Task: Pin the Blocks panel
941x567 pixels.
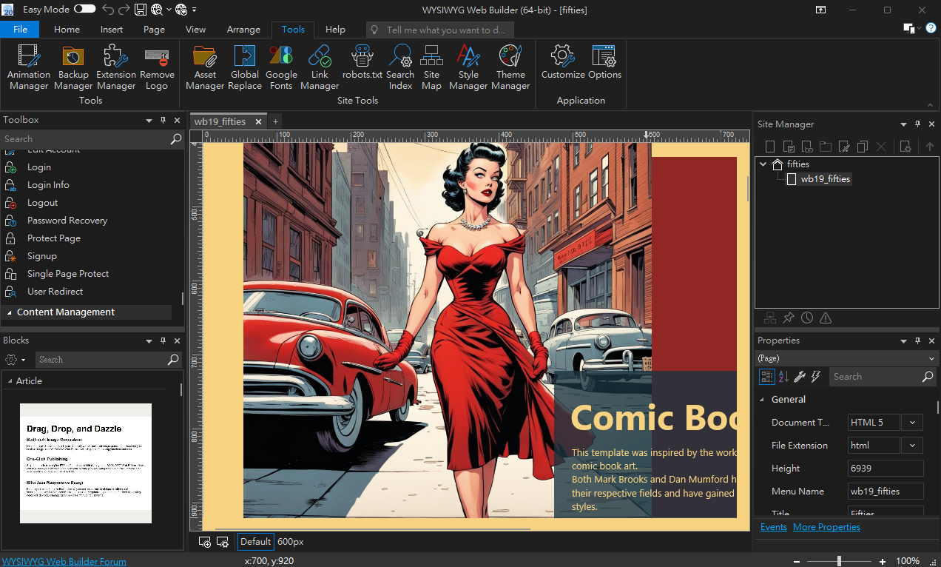Action: pos(163,340)
